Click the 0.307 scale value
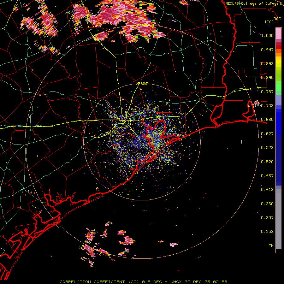The width and height of the screenshot is (284, 284). click(267, 218)
